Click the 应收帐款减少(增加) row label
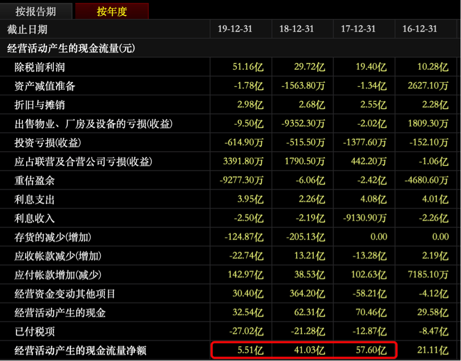 tap(58, 256)
